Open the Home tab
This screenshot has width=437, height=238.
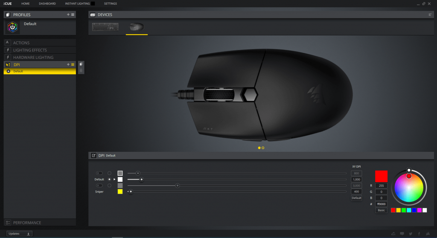coord(25,3)
